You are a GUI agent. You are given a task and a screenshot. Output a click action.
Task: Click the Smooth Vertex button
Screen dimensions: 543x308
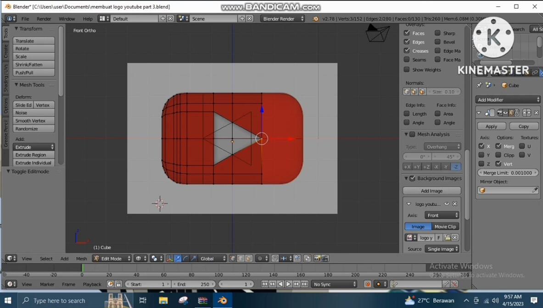point(34,121)
